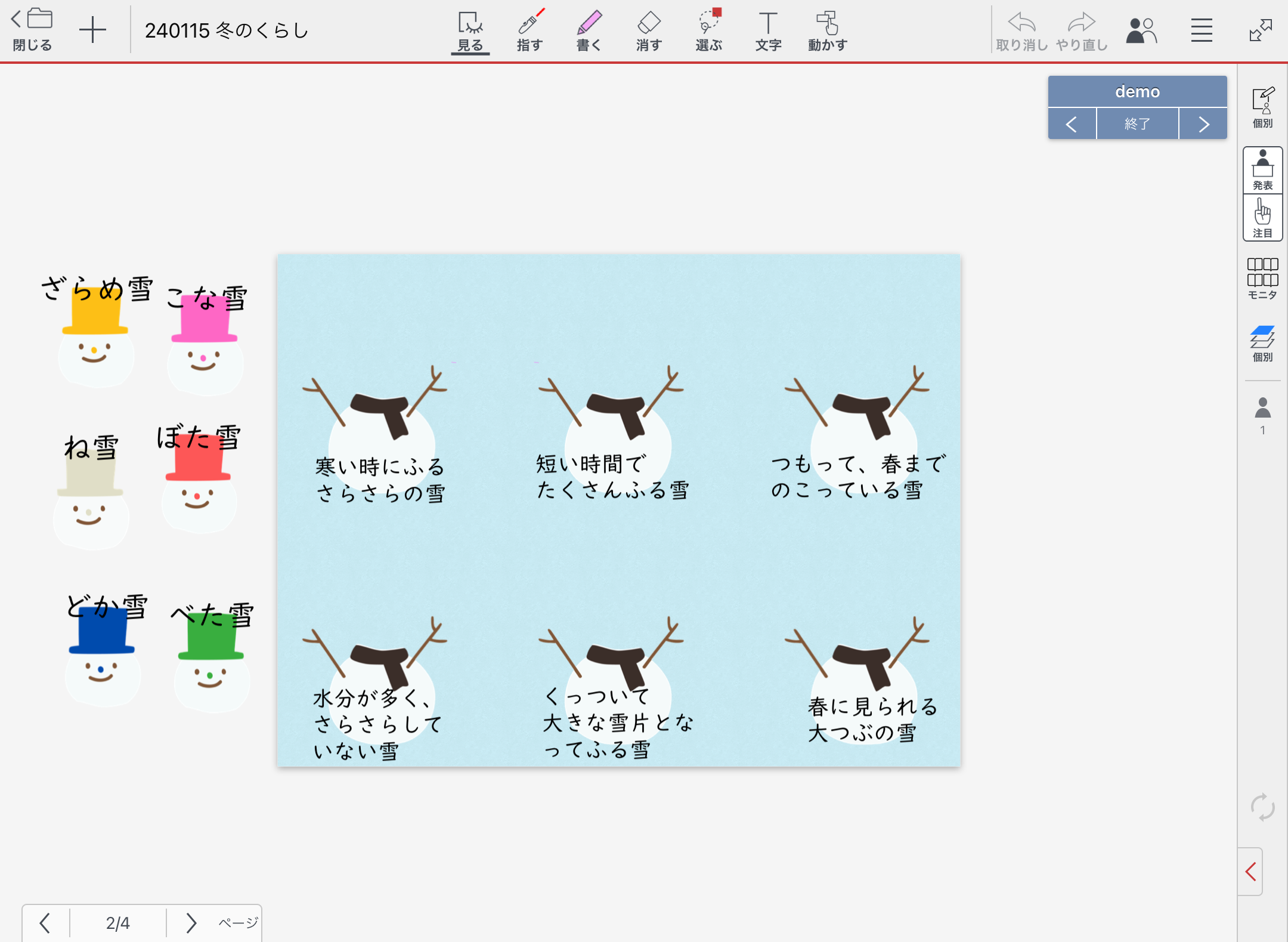Expand the red arrow side panel

pos(1251,872)
